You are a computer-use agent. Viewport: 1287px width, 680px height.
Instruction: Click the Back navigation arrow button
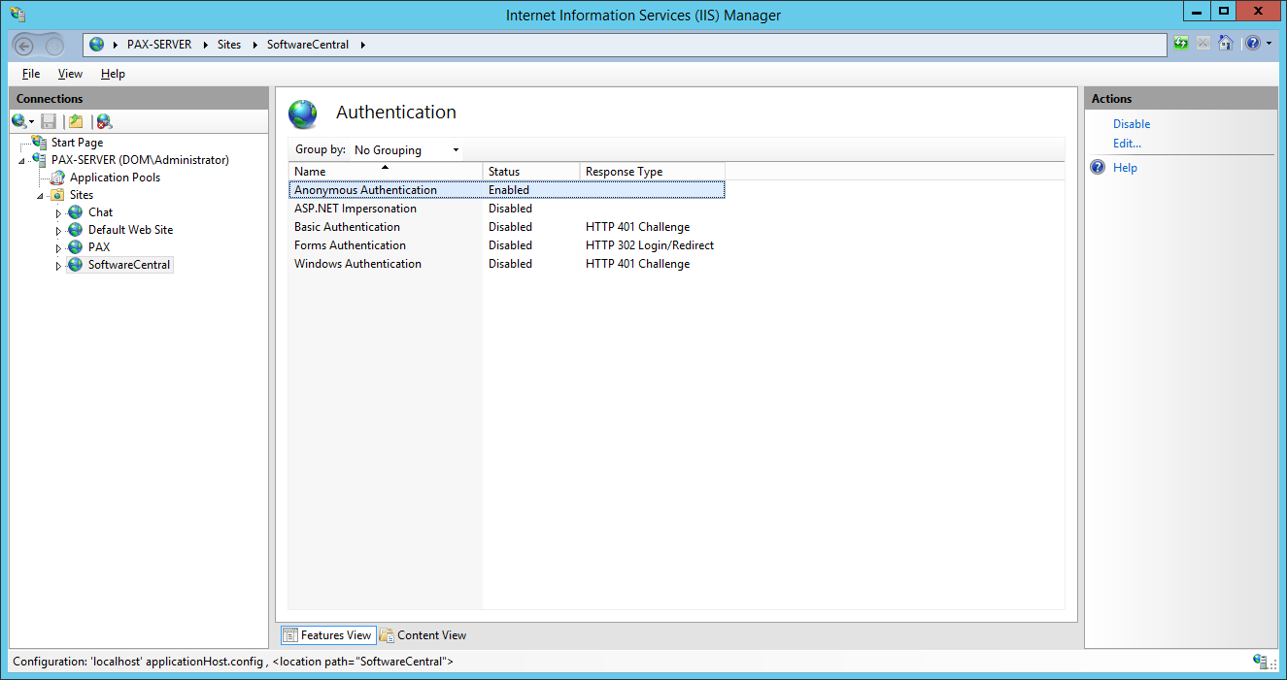pyautogui.click(x=25, y=45)
